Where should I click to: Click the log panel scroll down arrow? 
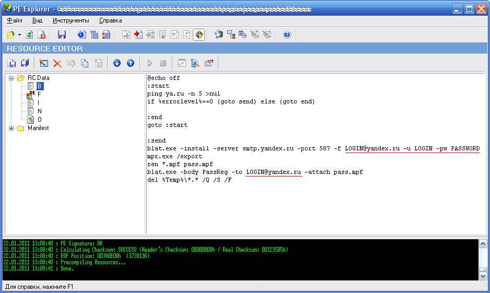click(483, 276)
